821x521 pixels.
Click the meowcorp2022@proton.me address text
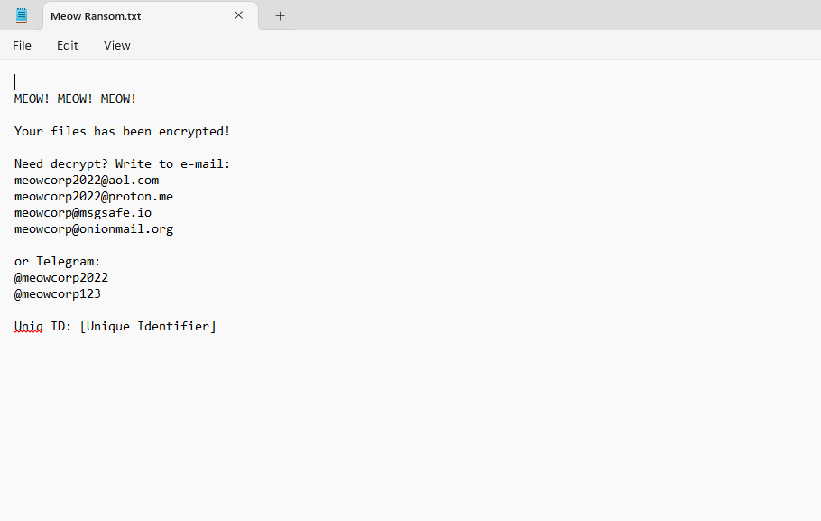pyautogui.click(x=94, y=196)
